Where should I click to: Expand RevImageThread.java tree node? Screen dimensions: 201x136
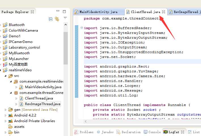[16, 104]
